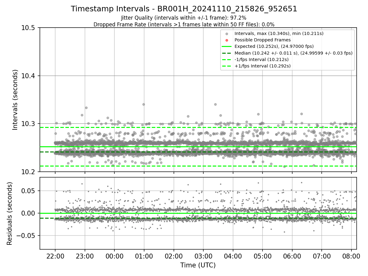Click the solid green Expected legend line
The image size is (368, 276).
227,47
